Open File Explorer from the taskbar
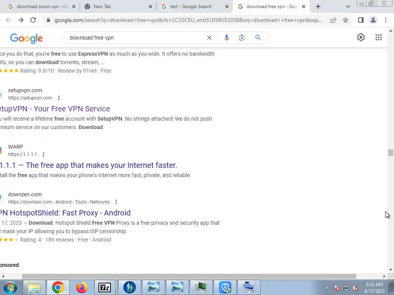Image resolution: width=394 pixels, height=295 pixels. click(x=34, y=287)
